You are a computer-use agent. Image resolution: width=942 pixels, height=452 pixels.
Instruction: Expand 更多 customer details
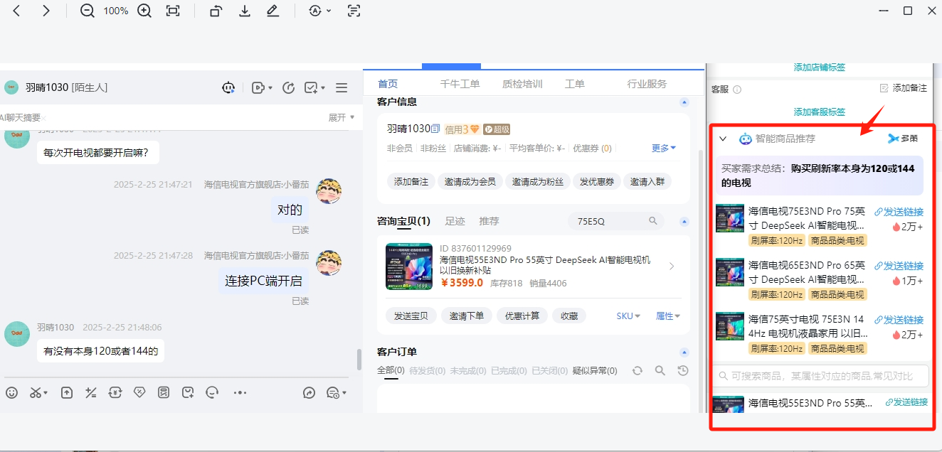(x=664, y=148)
